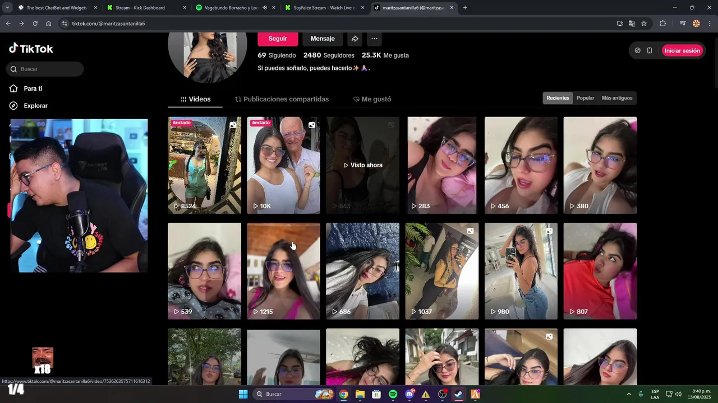This screenshot has width=718, height=403.
Task: Open video with 283 views
Action: 441,165
